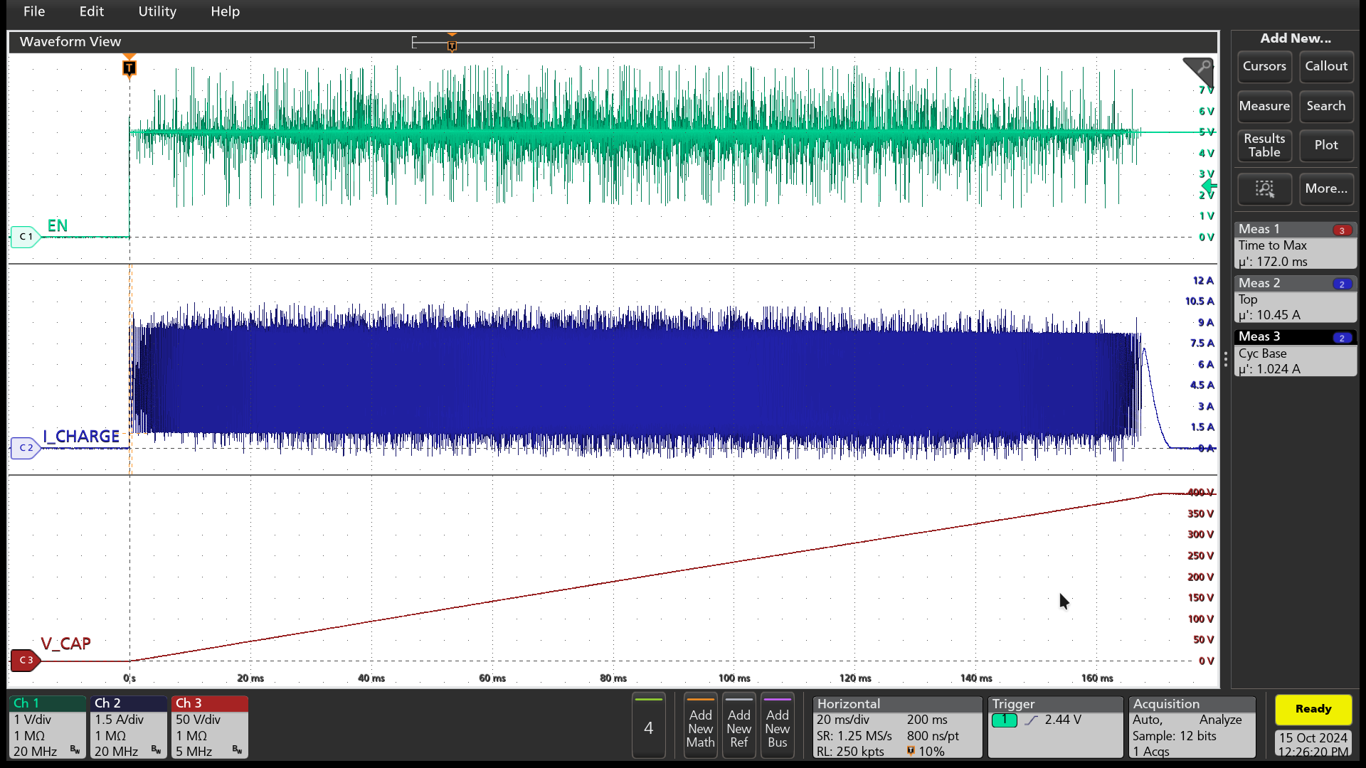Click the Add New Math icon button
This screenshot has height=768, width=1366.
pyautogui.click(x=700, y=727)
